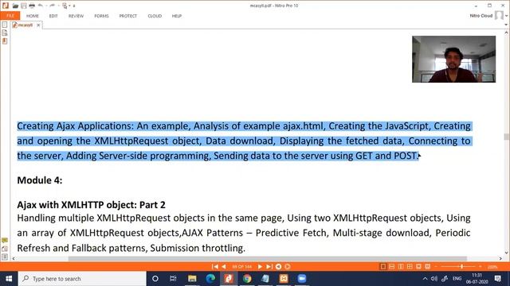Click the webcam video thumbnail

[x=453, y=59]
